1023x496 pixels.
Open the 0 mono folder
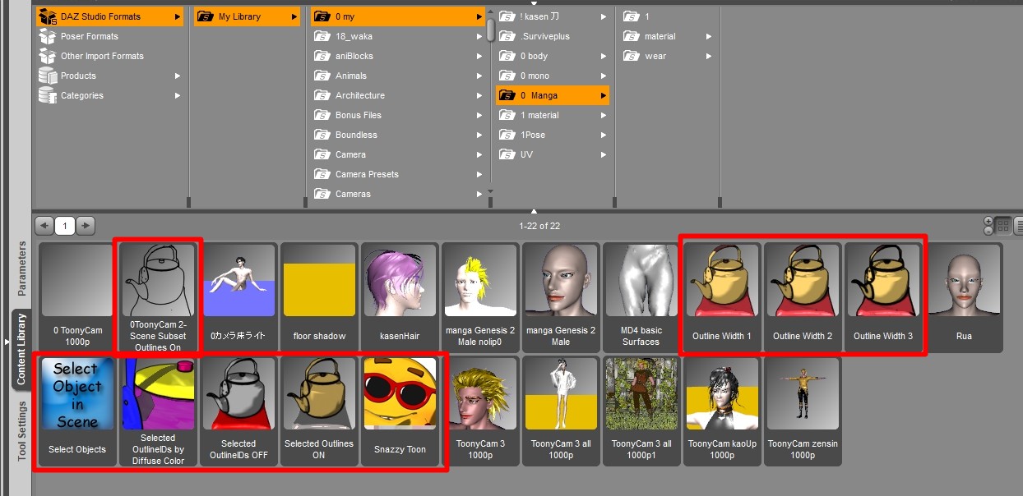pyautogui.click(x=553, y=76)
